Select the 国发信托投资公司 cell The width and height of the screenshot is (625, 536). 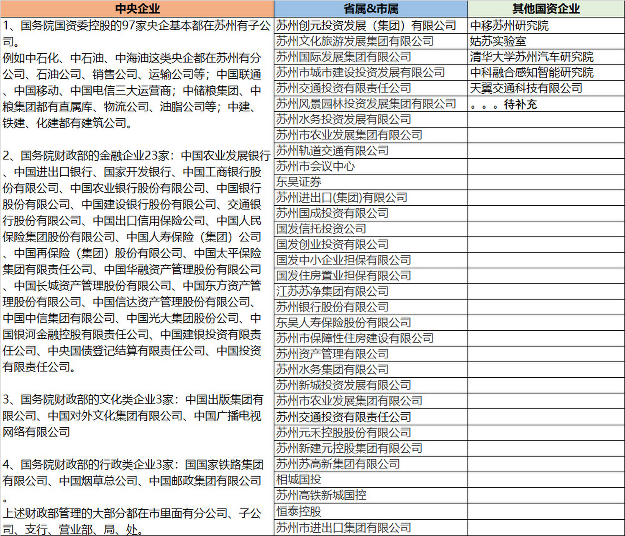pos(371,229)
